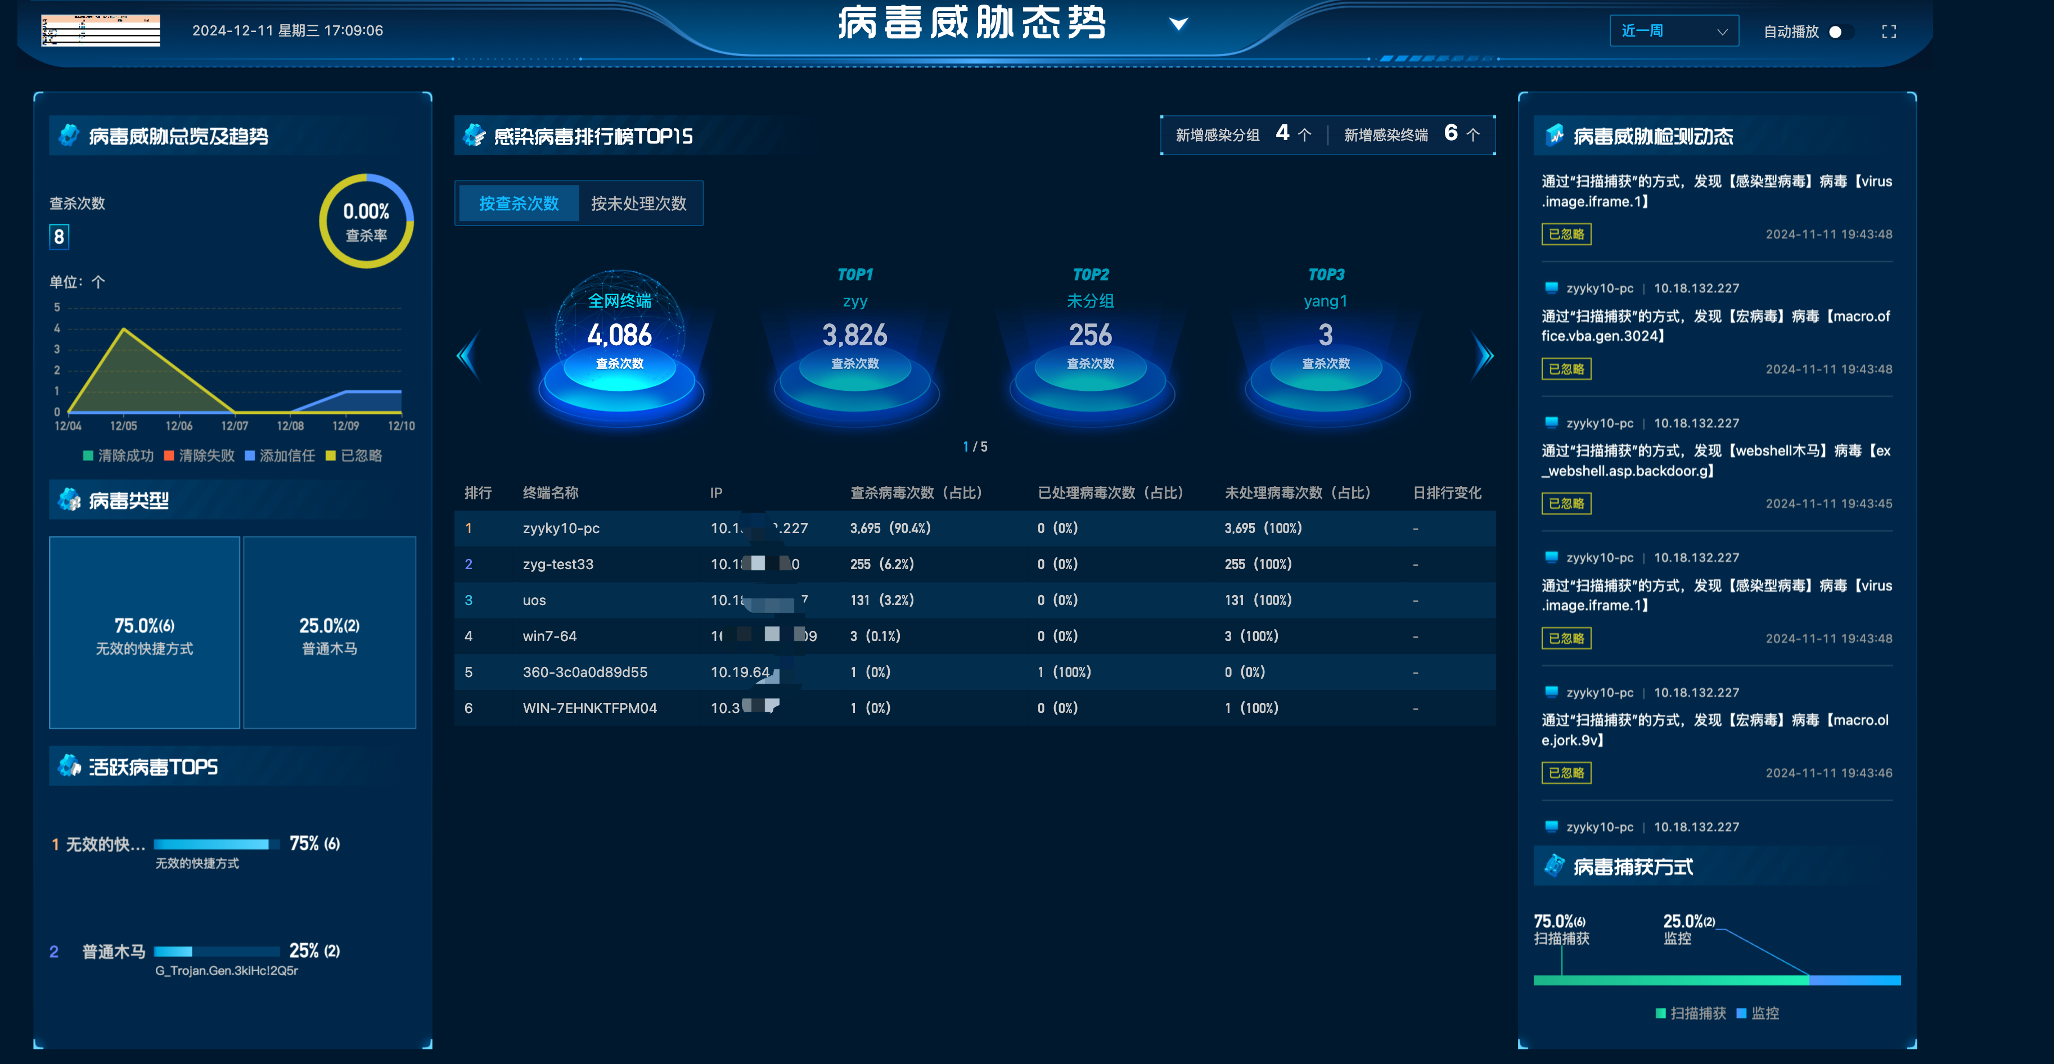Click the 12/05 peak point on trend chart
Screen dimensions: 2054x1064
(x=124, y=328)
